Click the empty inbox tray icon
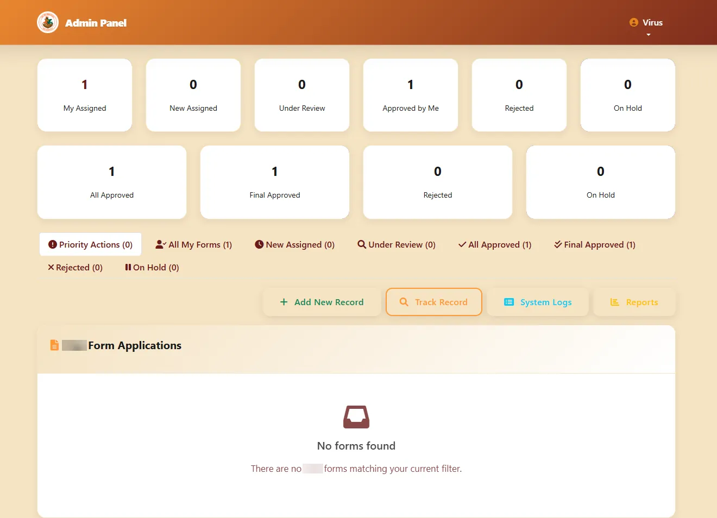Viewport: 717px width, 518px height. (x=356, y=417)
